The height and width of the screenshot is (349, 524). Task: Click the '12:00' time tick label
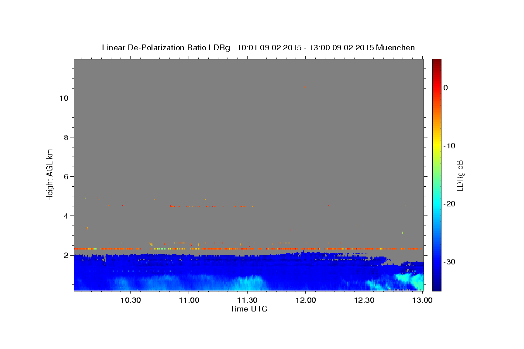(x=306, y=300)
